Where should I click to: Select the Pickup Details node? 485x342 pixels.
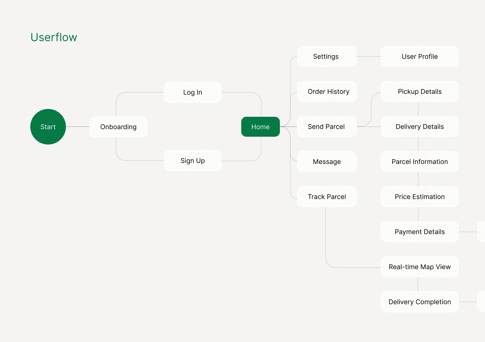(420, 92)
